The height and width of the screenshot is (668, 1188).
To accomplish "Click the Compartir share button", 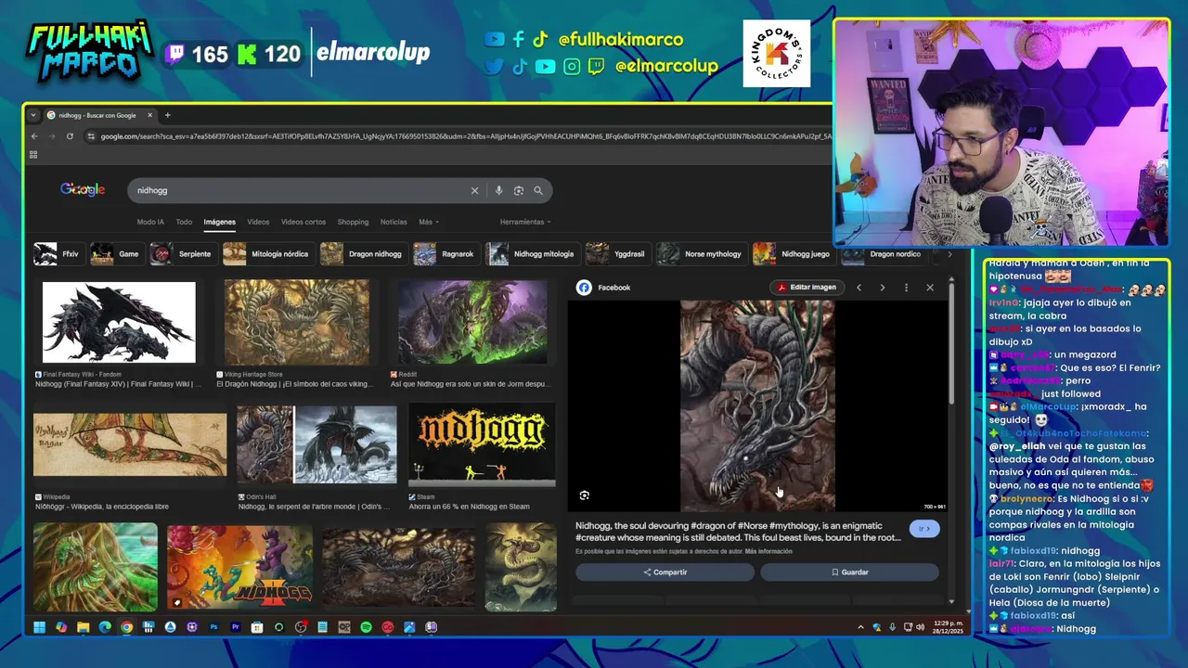I will coord(665,572).
